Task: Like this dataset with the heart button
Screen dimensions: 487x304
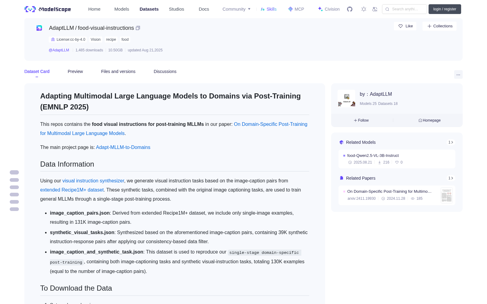Action: 405,26
